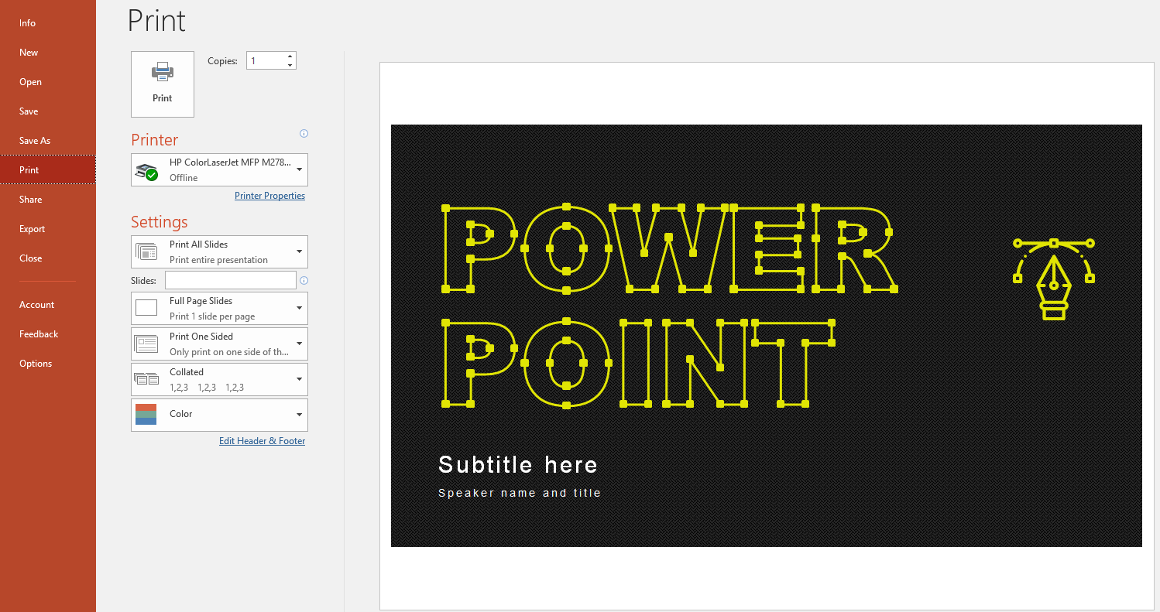This screenshot has height=612, width=1160.
Task: Select Save As in the sidebar
Action: 48,141
